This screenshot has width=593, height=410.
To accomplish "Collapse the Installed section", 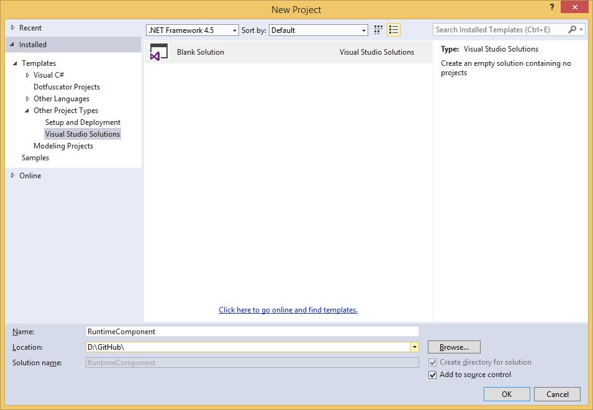I will (12, 44).
